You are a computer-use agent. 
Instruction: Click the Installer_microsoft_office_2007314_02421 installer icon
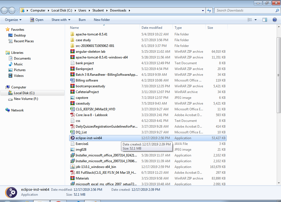(72, 155)
